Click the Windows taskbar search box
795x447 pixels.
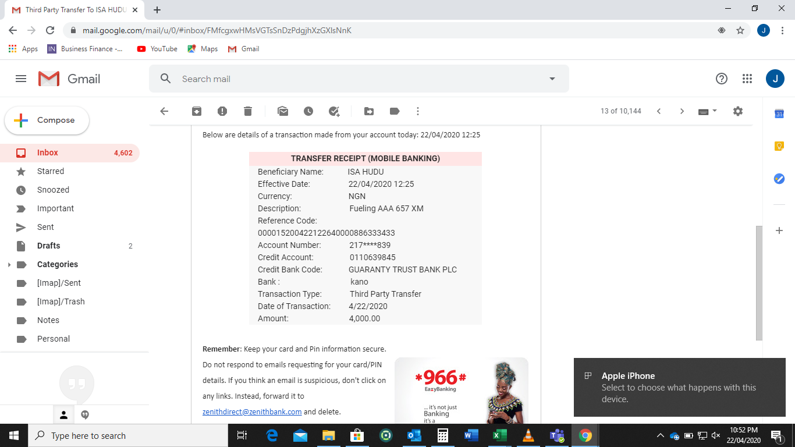128,435
